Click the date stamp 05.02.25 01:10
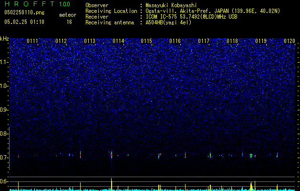The image size is (300, 191). [x=24, y=22]
